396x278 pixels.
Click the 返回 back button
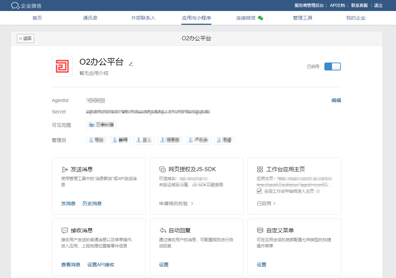click(25, 38)
